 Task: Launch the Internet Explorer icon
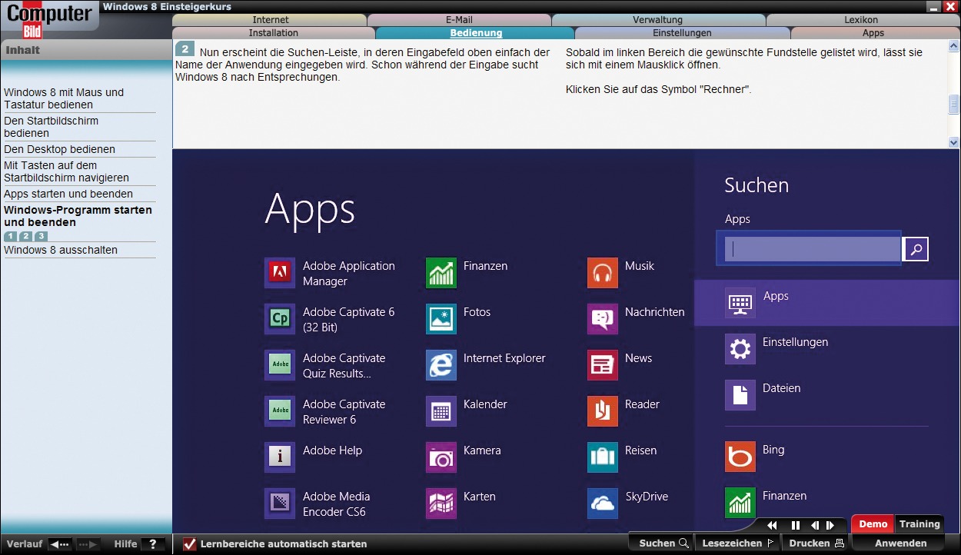441,365
